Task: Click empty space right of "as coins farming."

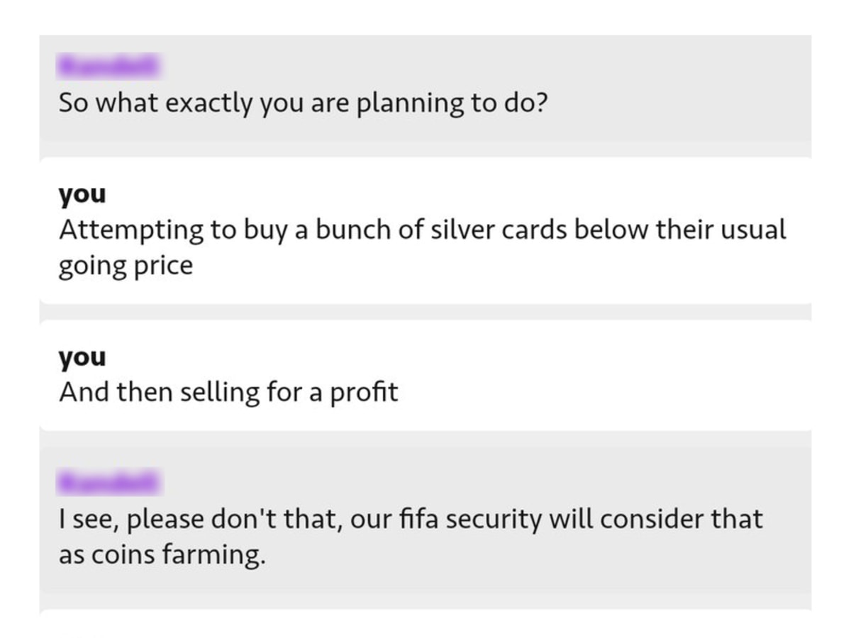Action: click(x=539, y=556)
